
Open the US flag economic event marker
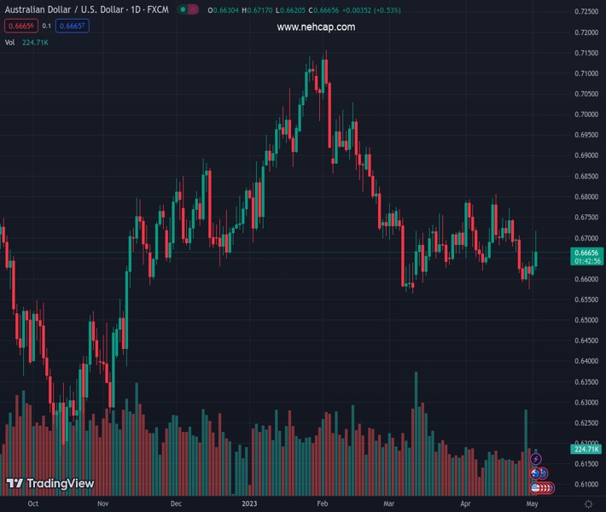pyautogui.click(x=535, y=488)
